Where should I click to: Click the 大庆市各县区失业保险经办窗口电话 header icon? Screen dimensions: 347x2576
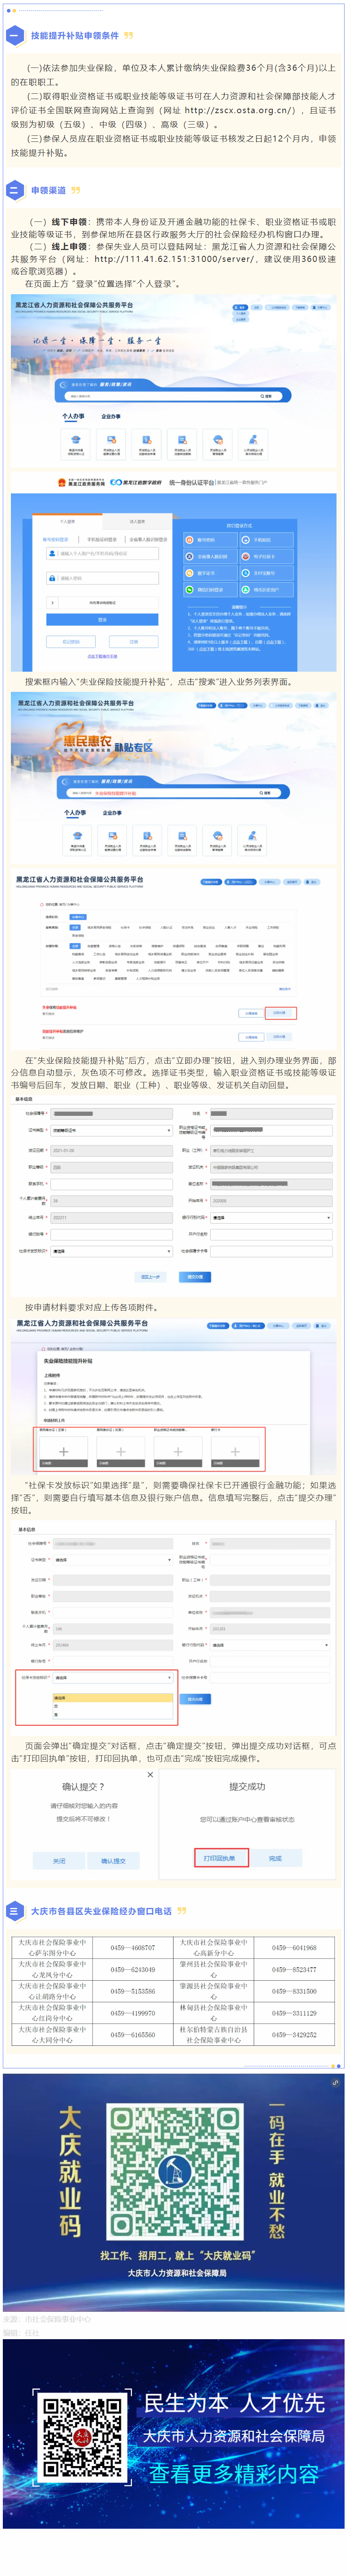coord(14,1911)
